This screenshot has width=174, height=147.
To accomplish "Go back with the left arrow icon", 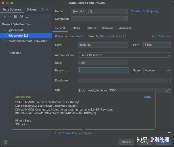I will [x=42, y=16].
